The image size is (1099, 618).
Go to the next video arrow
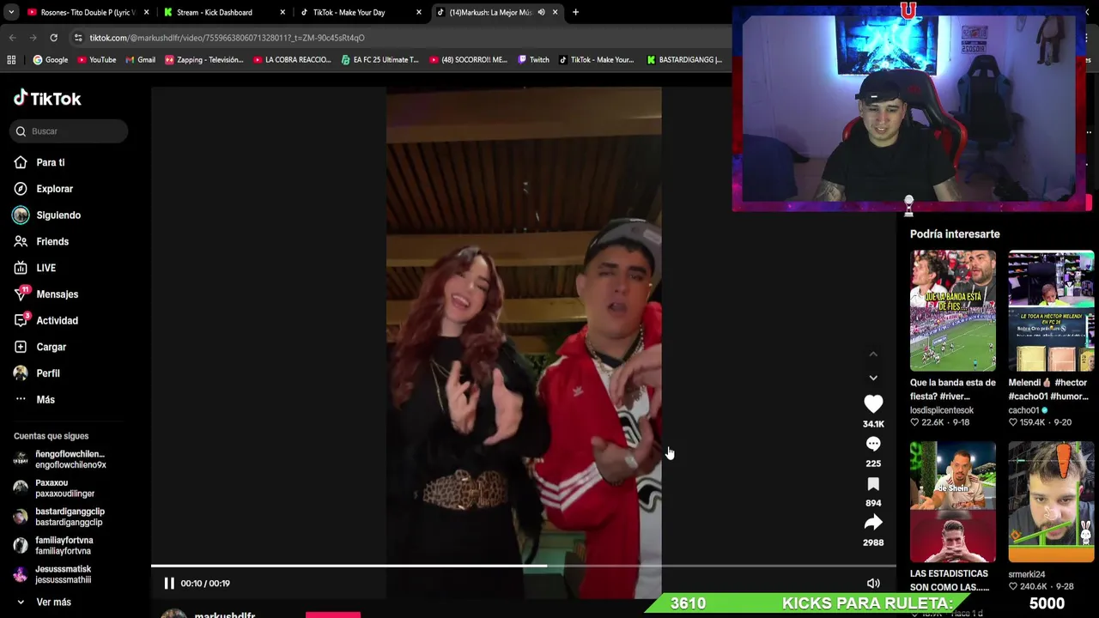[x=873, y=378]
